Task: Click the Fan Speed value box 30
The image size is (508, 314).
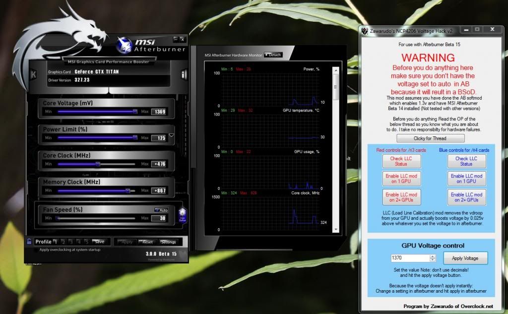Action: pos(160,218)
